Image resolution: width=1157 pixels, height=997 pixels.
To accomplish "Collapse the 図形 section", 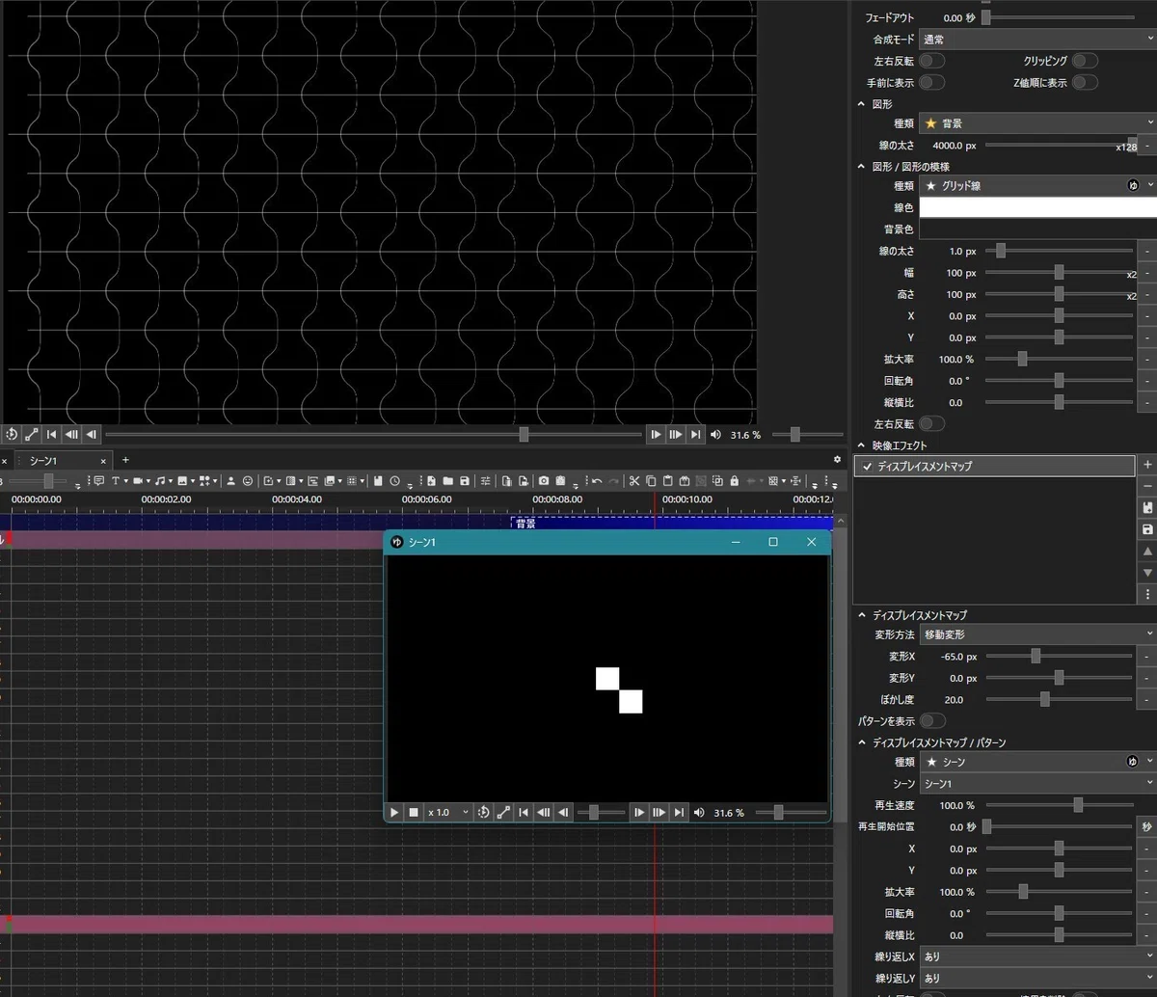I will pyautogui.click(x=861, y=103).
